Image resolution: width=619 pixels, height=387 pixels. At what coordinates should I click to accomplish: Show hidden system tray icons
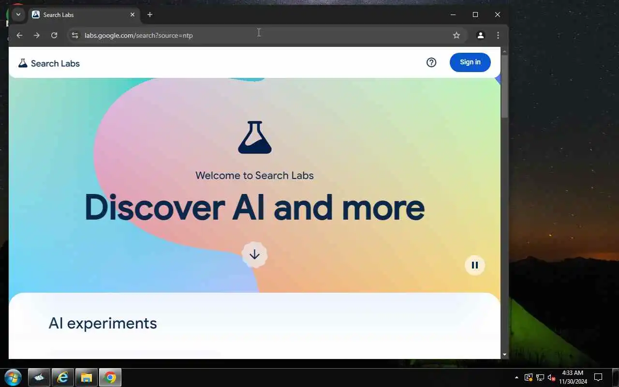point(516,377)
